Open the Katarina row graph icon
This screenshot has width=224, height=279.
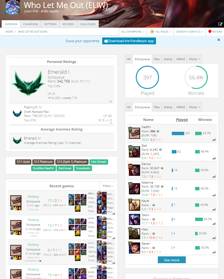pyautogui.click(x=214, y=195)
